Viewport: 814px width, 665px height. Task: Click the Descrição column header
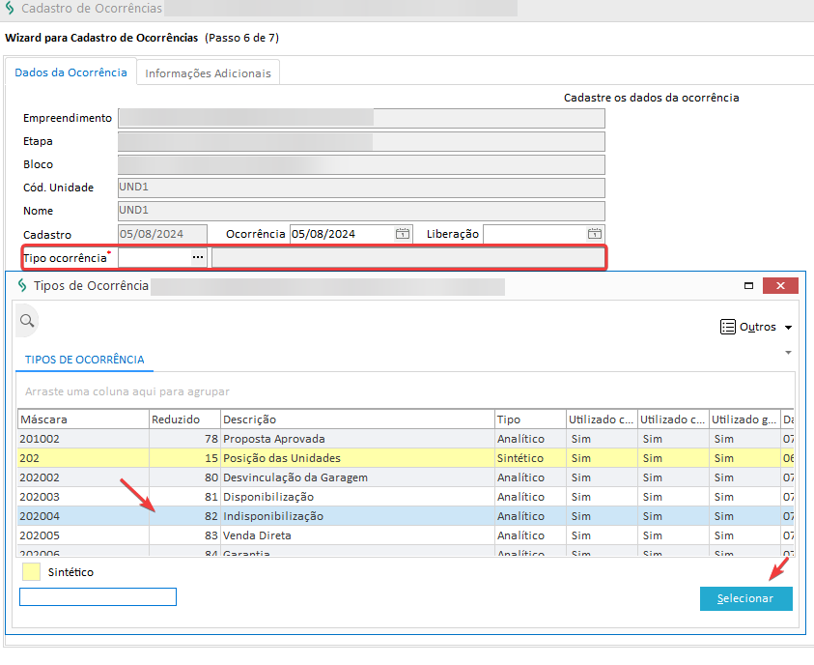click(x=356, y=419)
